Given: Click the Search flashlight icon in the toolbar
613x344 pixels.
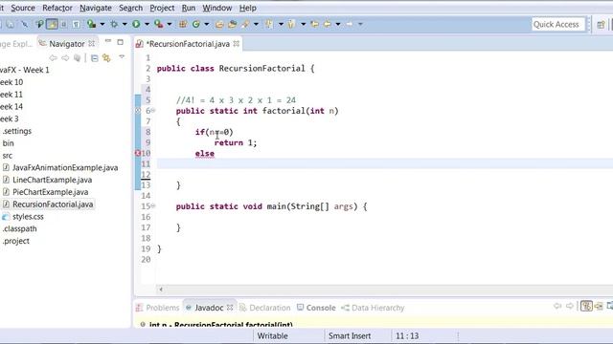Looking at the screenshot, I should (x=245, y=24).
